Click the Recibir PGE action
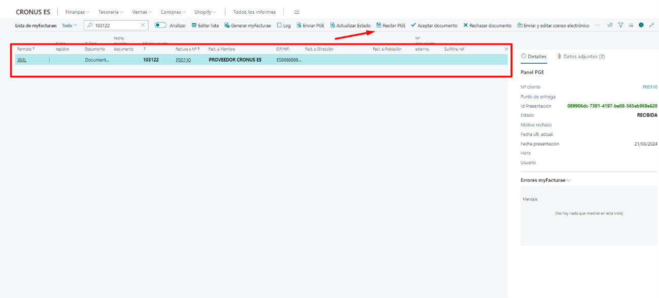 (x=391, y=25)
